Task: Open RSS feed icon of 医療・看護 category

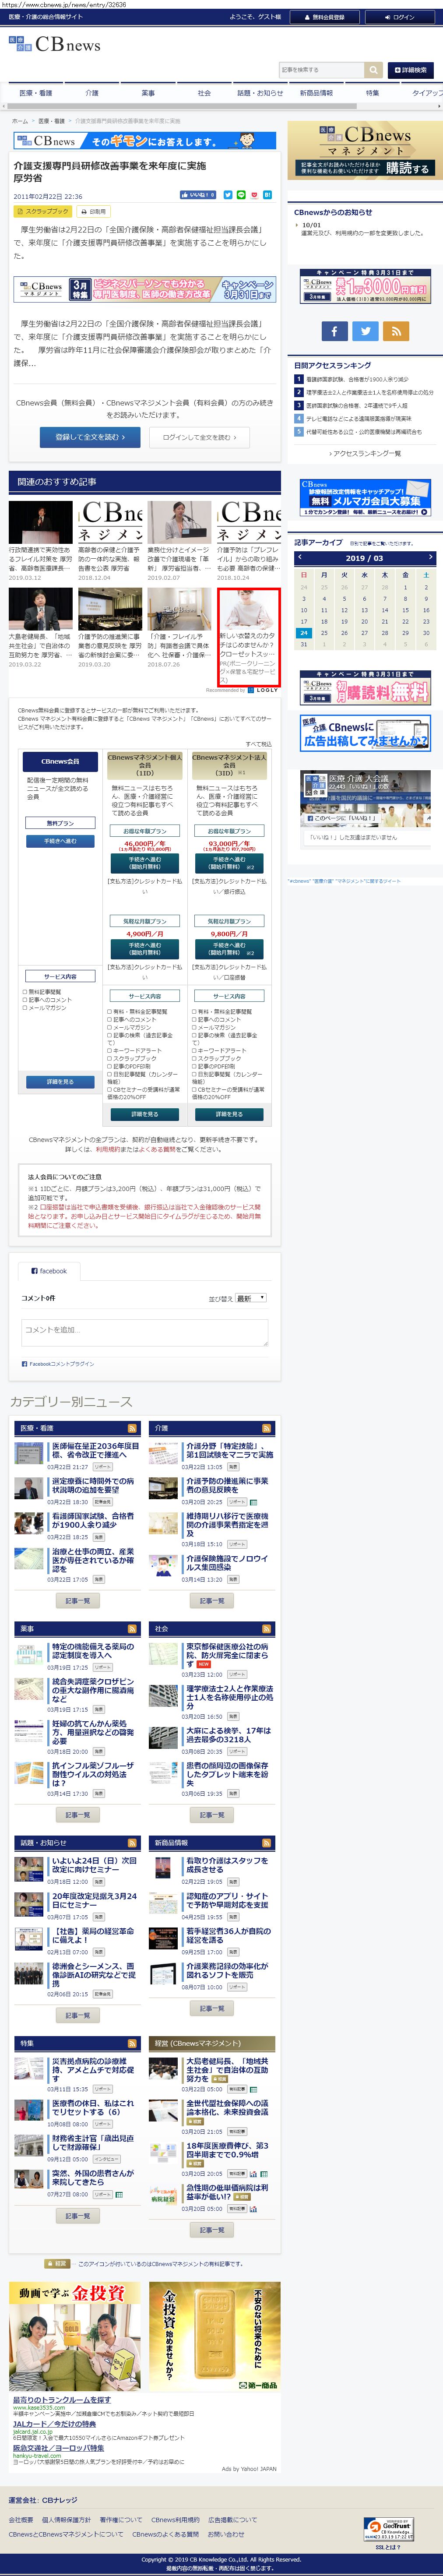Action: [132, 1428]
